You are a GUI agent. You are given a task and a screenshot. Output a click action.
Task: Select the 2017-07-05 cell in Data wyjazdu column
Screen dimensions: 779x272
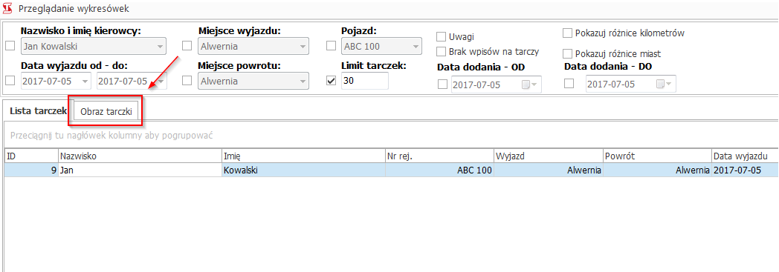[x=746, y=170]
